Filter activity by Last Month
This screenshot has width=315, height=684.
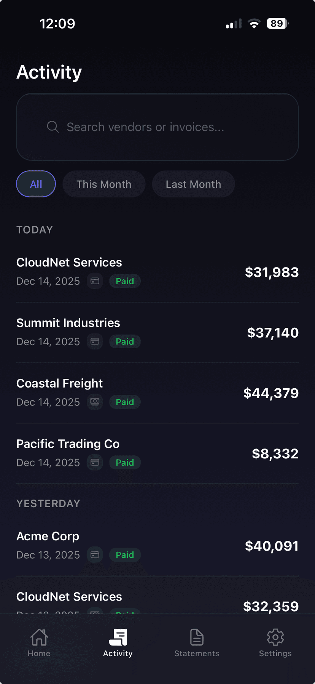(193, 184)
